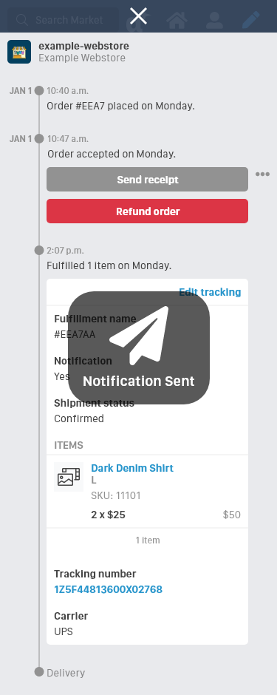The image size is (277, 695).
Task: Click the Delivery timeline marker
Action: click(39, 671)
